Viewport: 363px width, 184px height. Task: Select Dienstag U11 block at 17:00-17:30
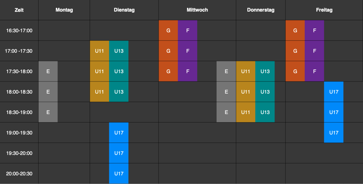point(99,51)
